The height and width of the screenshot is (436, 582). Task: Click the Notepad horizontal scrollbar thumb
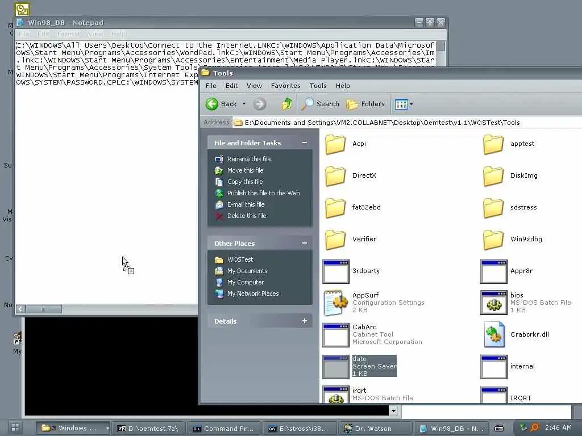(44, 309)
